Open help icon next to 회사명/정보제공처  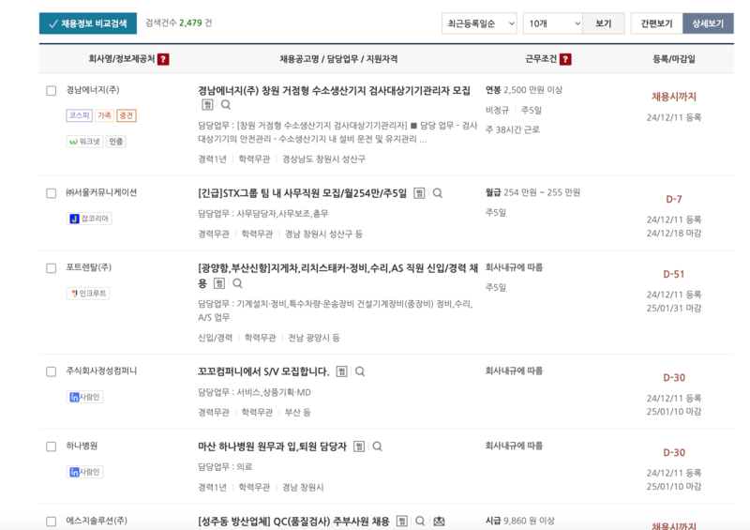click(163, 59)
